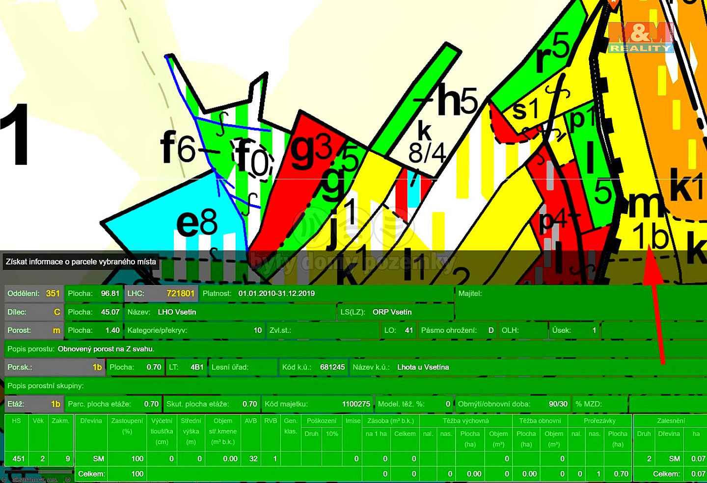
Task: Click the Porost value m
Action: pos(56,330)
